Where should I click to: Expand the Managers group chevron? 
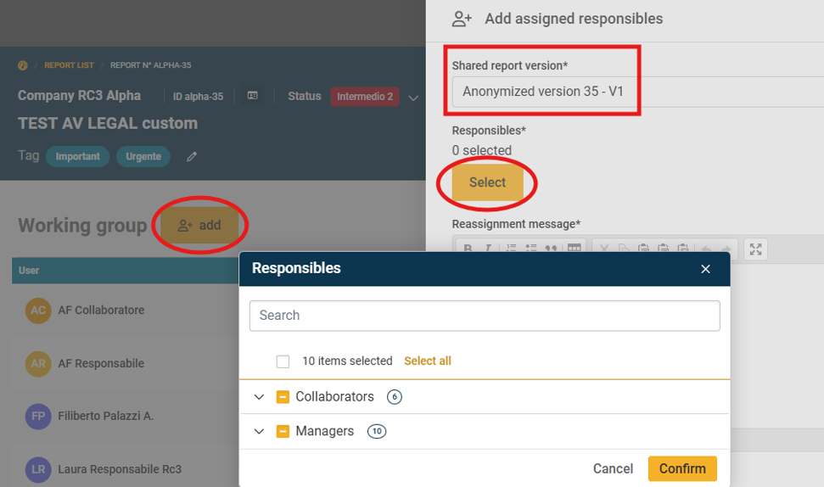click(x=260, y=432)
